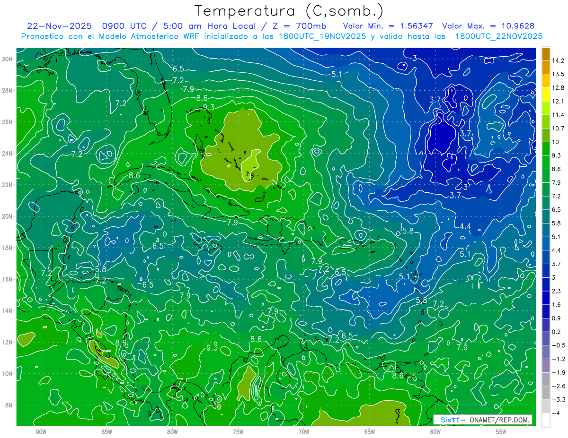Click the "22N" latitude axis label
Image resolution: width=568 pixels, height=438 pixels.
pos(8,185)
